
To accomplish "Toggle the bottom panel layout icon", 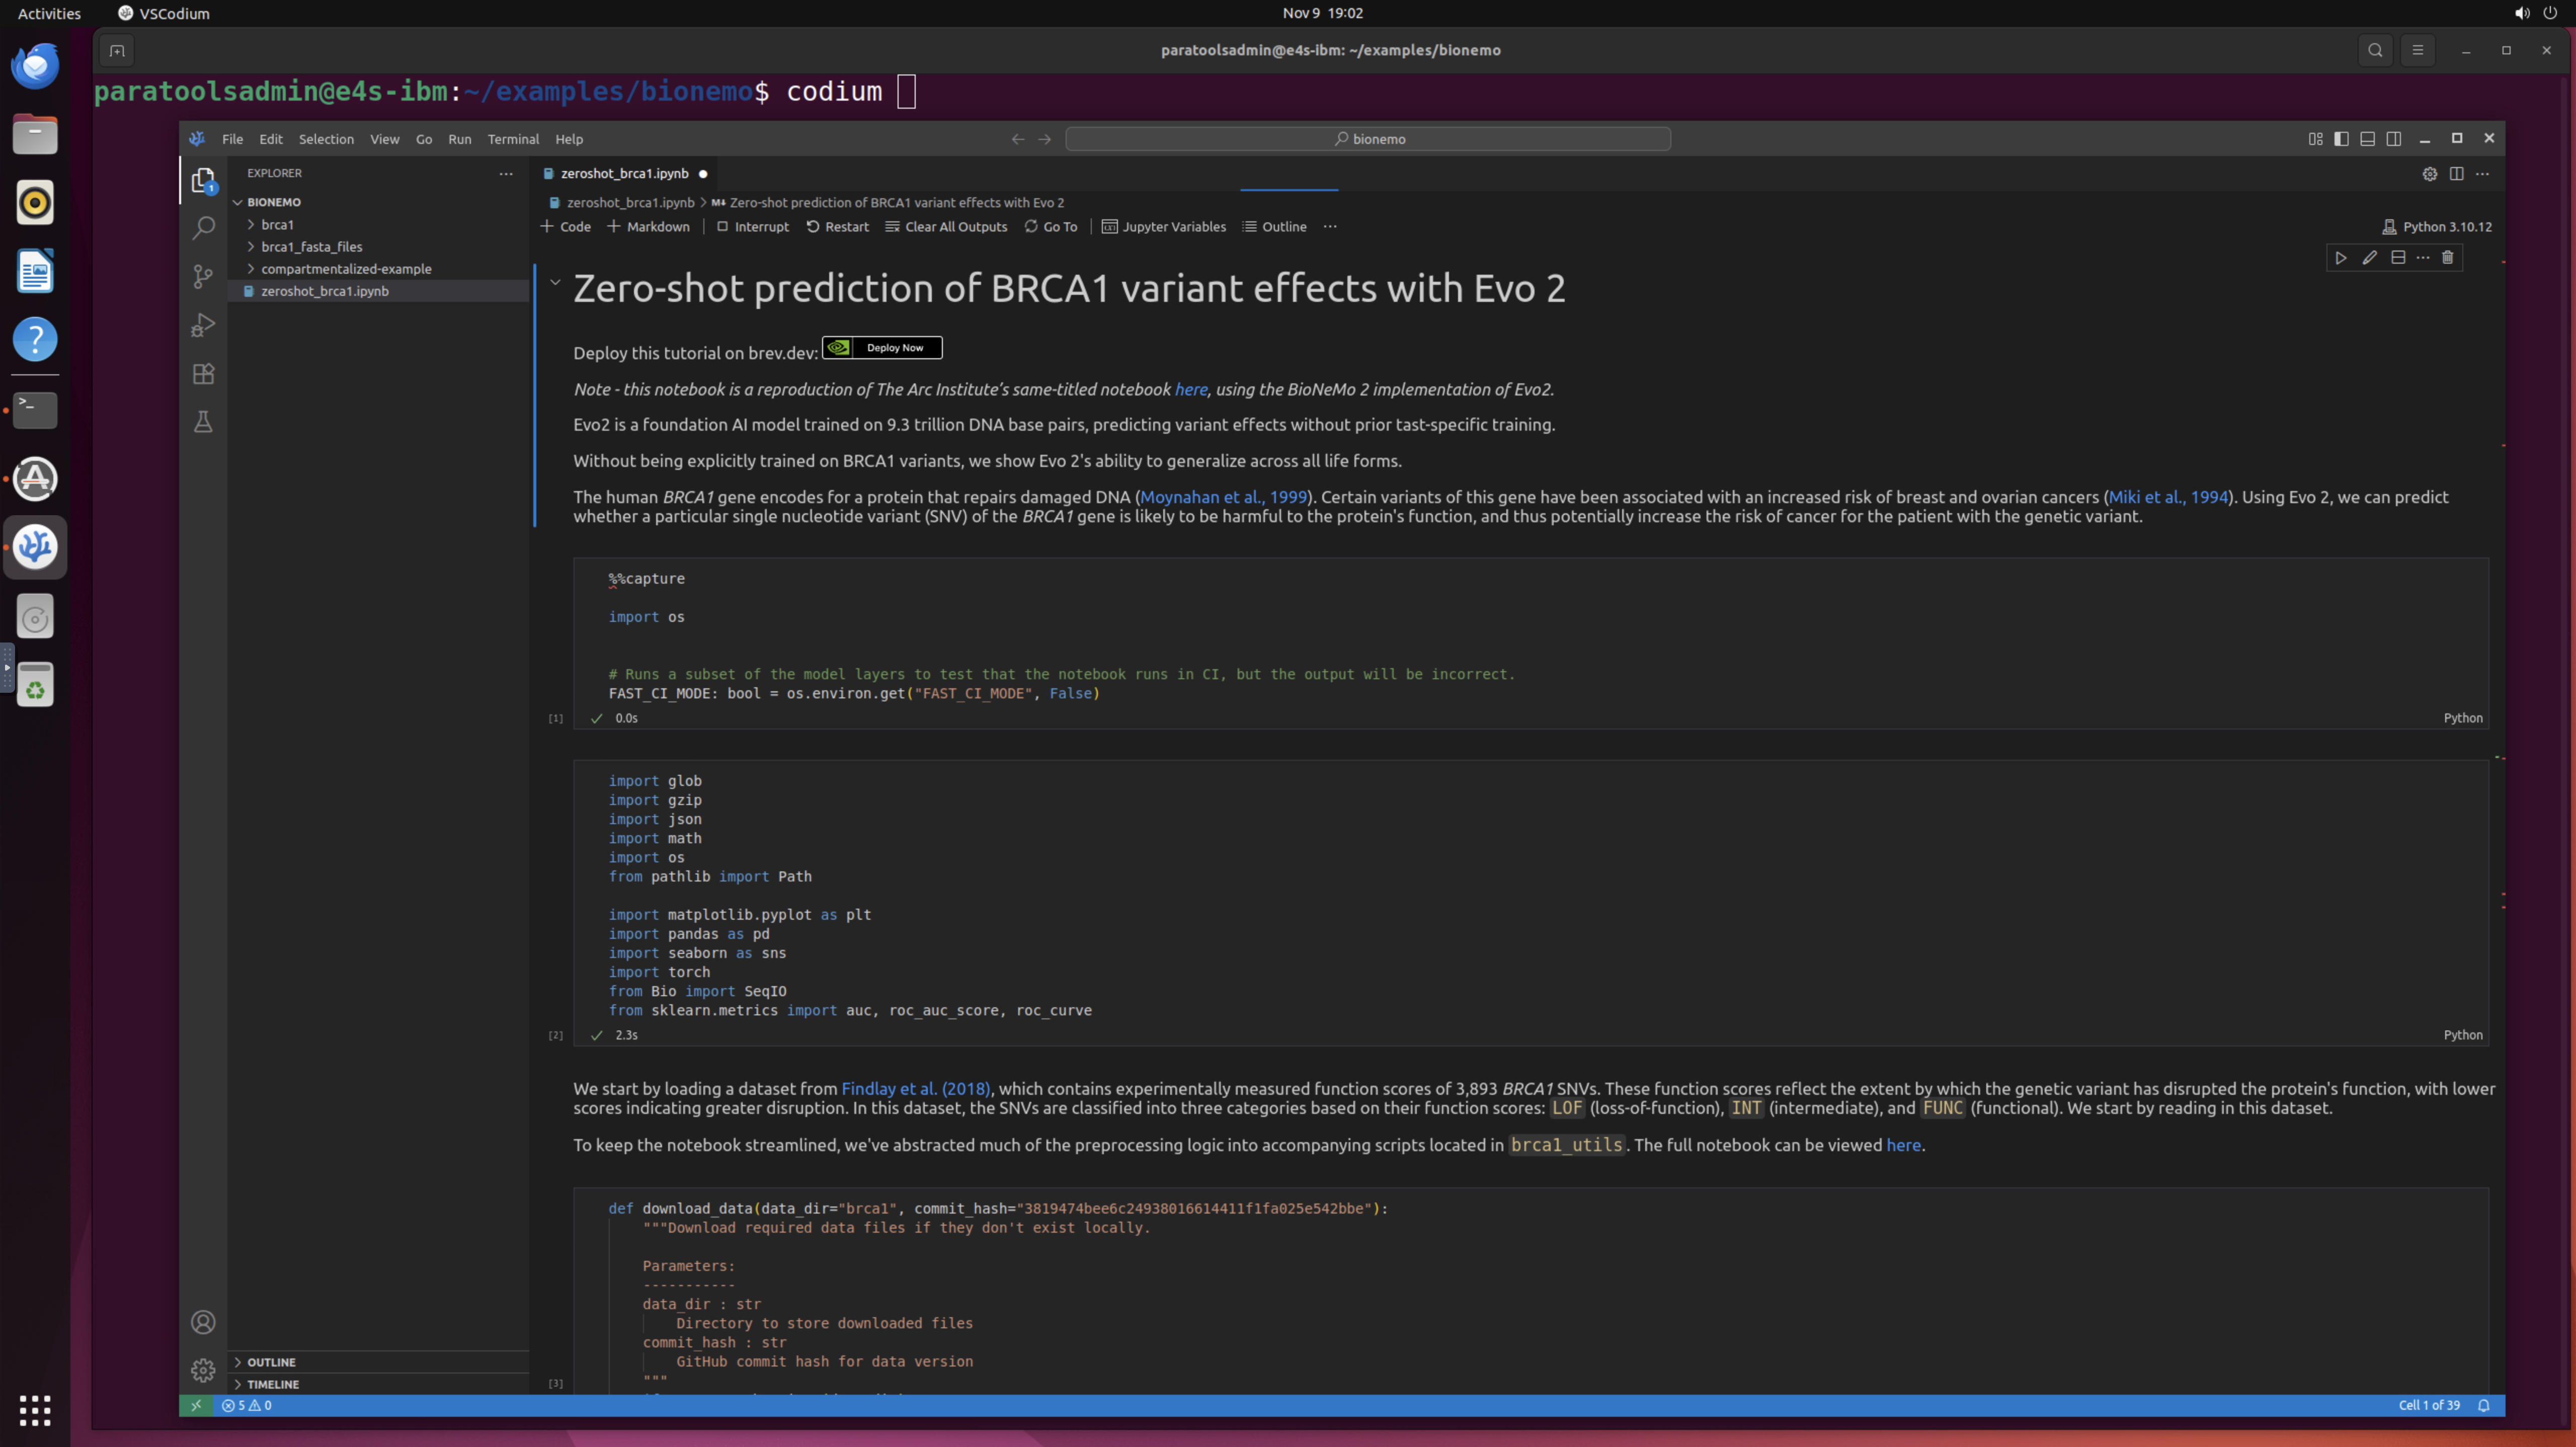I will pos(2367,139).
